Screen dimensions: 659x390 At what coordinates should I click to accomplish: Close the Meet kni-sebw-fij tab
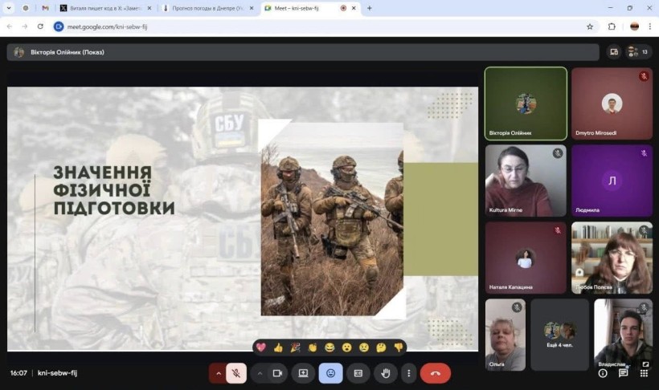(354, 8)
